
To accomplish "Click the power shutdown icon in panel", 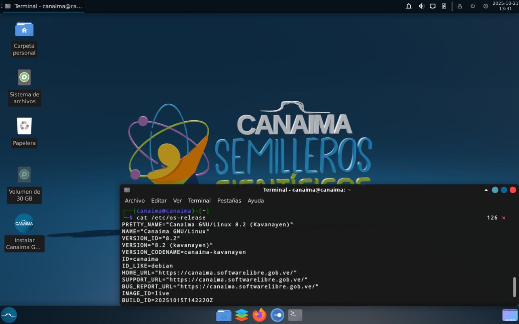I will tap(473, 6).
